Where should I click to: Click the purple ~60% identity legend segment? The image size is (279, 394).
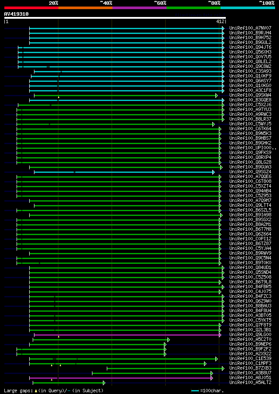[x=139, y=8]
